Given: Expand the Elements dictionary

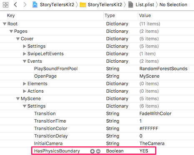Looking at the screenshot, I should [25, 84].
